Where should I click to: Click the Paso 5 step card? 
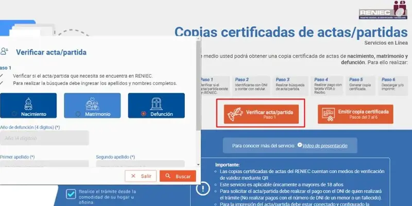pyautogui.click(x=361, y=85)
